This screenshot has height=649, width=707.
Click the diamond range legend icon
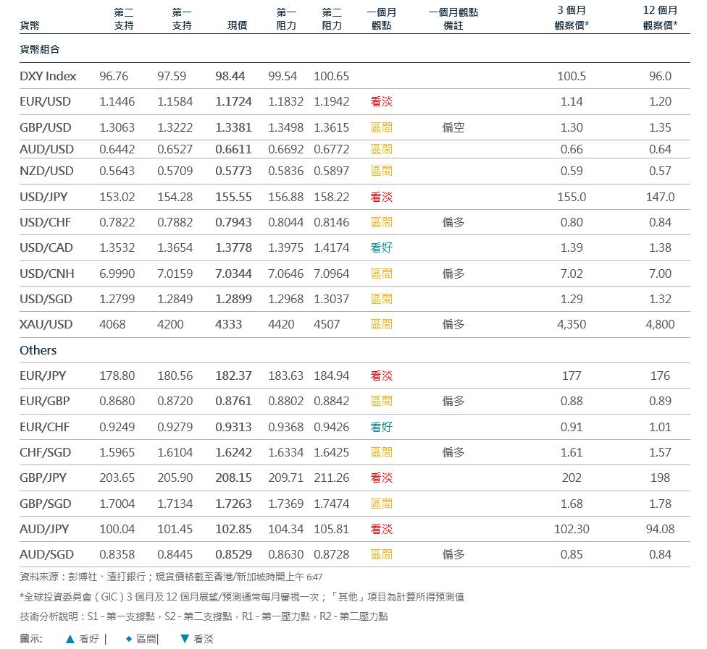(129, 639)
